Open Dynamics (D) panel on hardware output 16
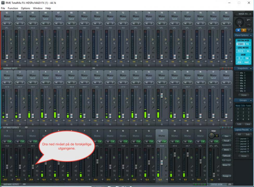 click(205, 175)
